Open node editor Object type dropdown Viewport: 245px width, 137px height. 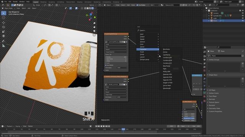coord(109,5)
